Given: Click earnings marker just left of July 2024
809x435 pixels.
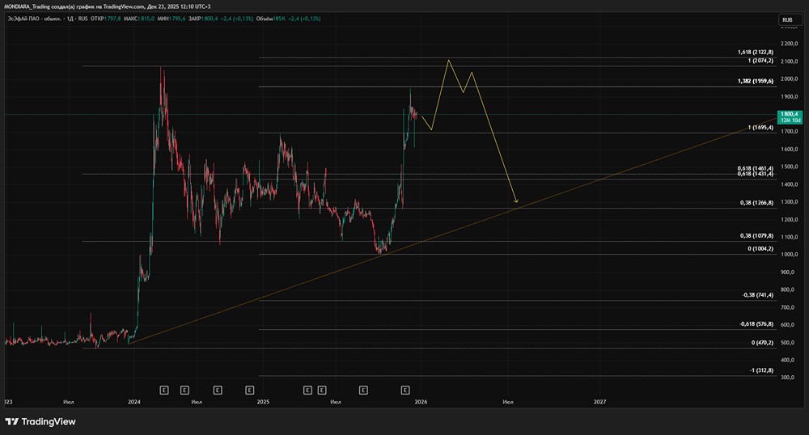Looking at the screenshot, I should 184,390.
